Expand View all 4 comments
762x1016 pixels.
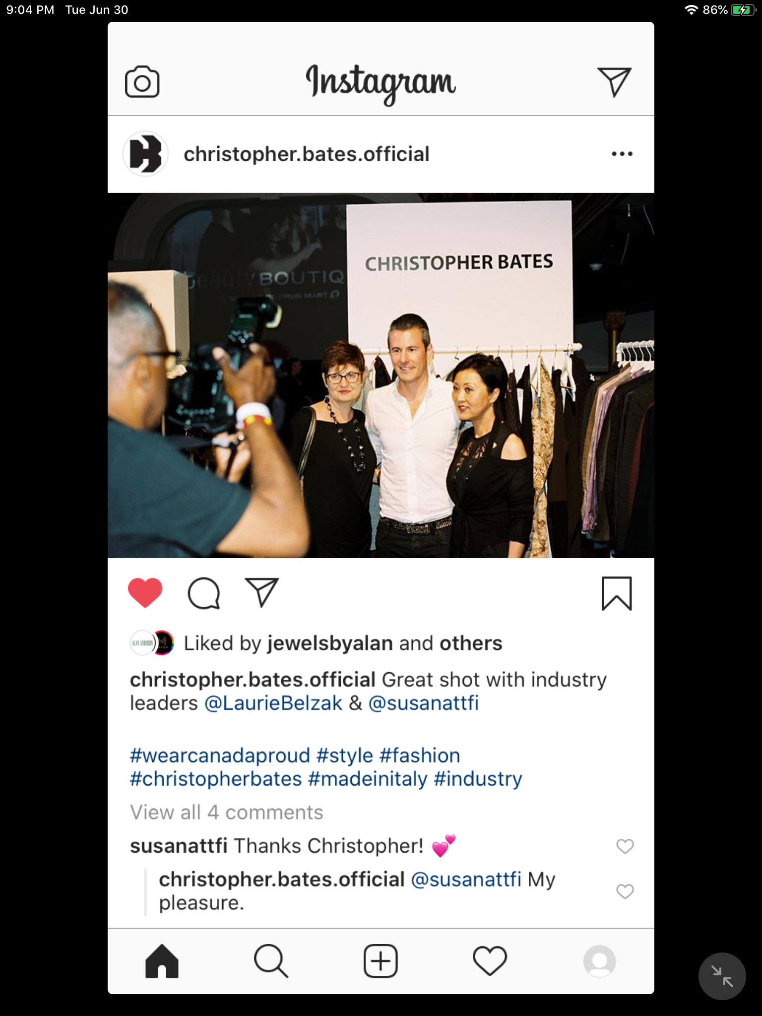coord(226,812)
